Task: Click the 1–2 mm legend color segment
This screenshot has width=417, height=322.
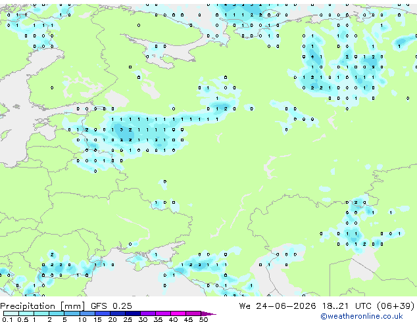Action: [x=41, y=313]
